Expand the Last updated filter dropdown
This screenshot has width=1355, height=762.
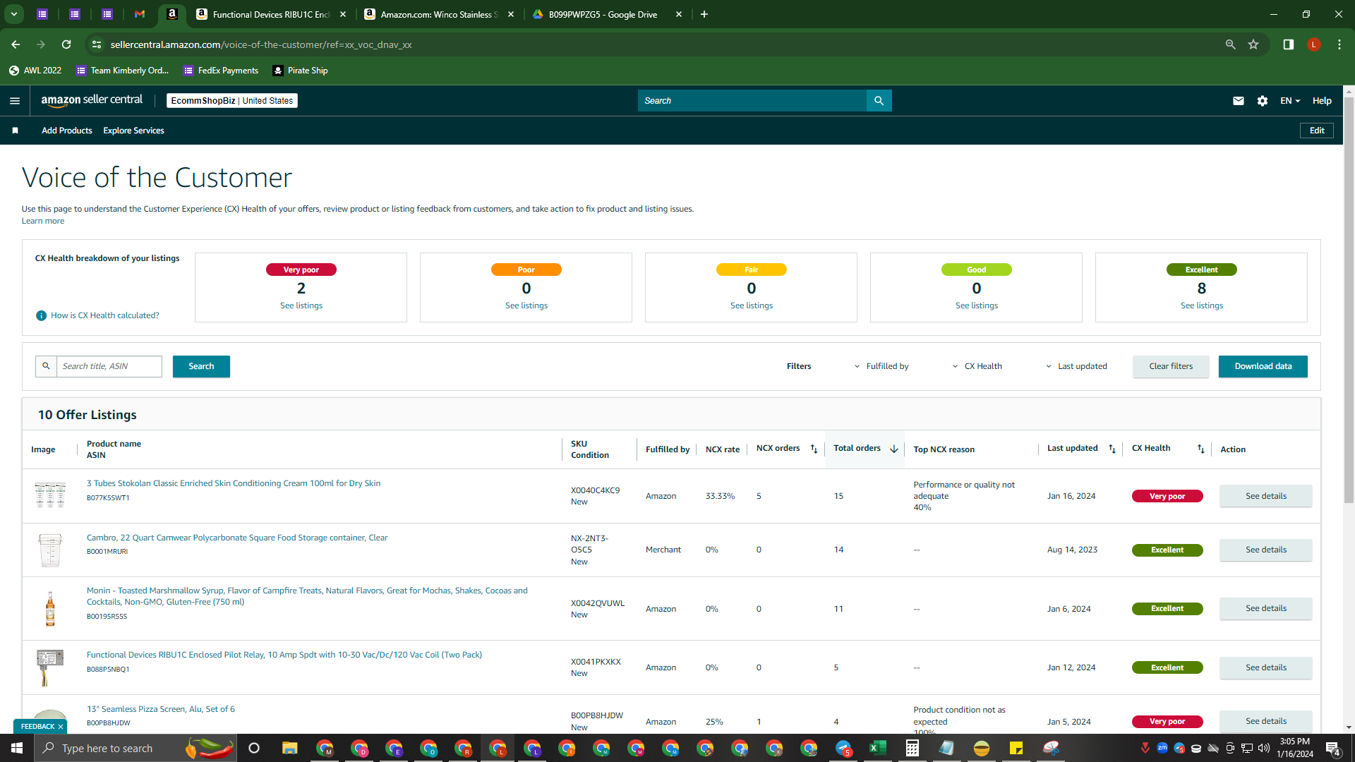(1076, 366)
